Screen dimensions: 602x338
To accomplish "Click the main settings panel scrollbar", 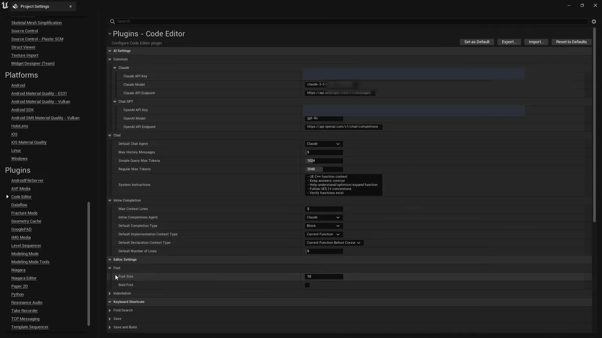I will pyautogui.click(x=594, y=125).
